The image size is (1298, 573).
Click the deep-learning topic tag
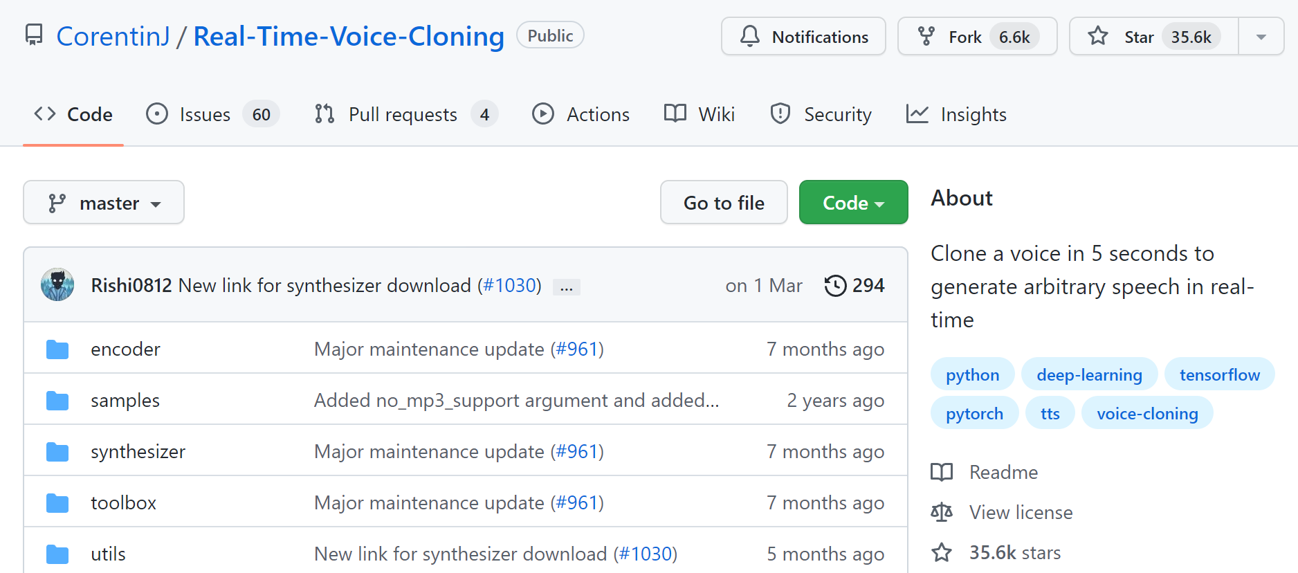1089,374
